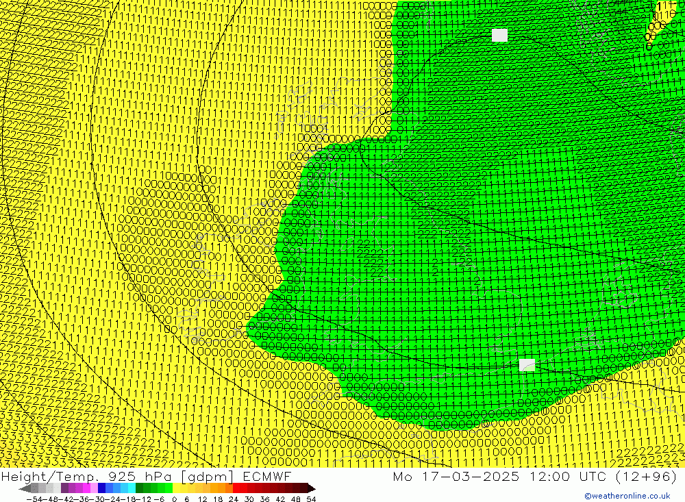This screenshot has height=502, width=685.
Task: Click the white square marker near map bottom
Action: pos(527,365)
